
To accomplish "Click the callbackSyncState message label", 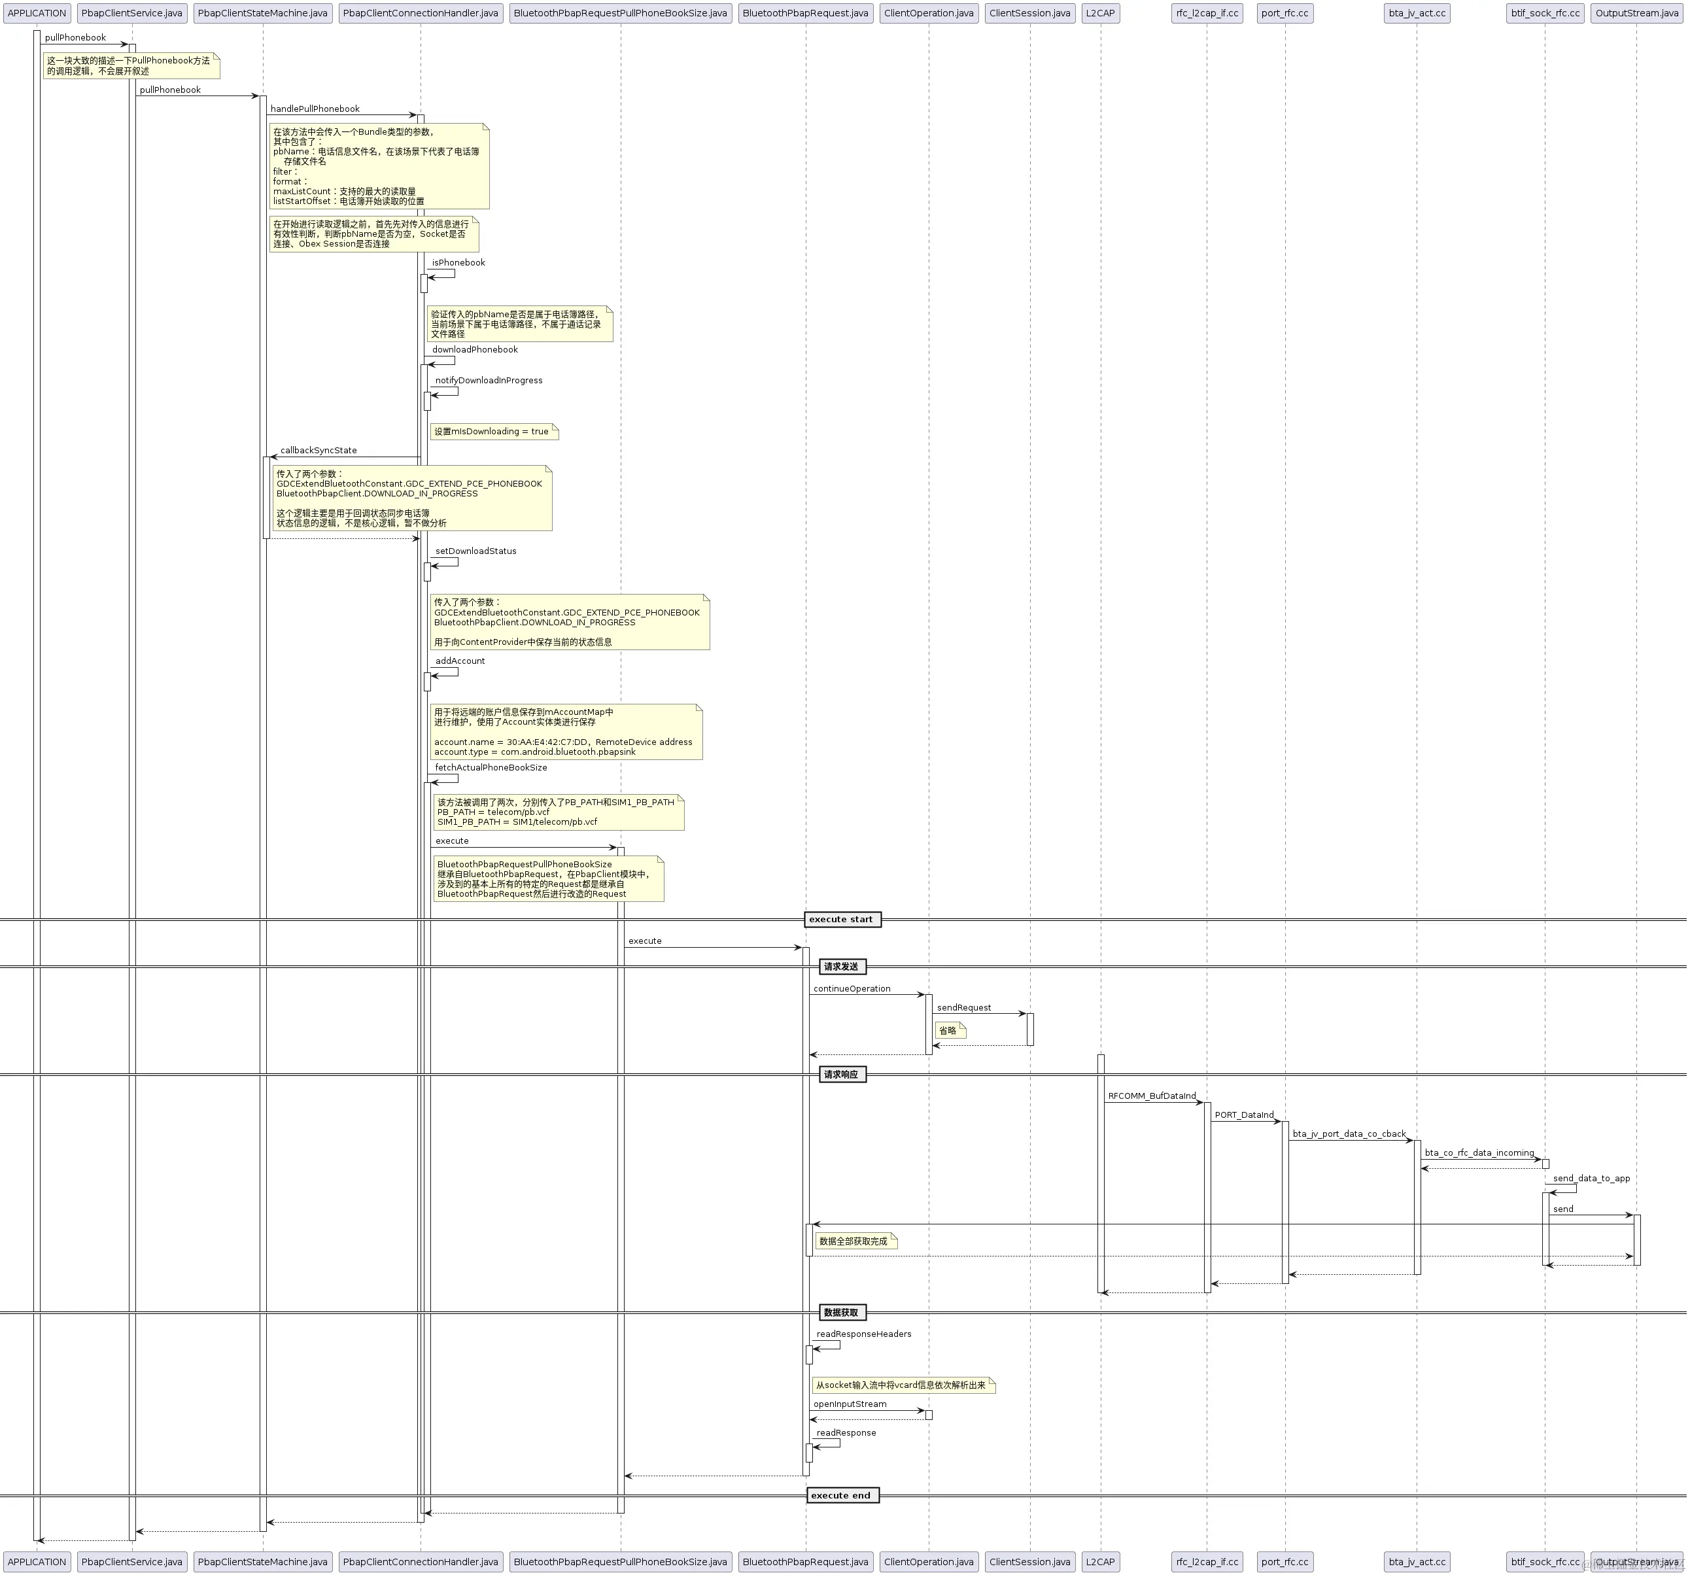I will 319,451.
